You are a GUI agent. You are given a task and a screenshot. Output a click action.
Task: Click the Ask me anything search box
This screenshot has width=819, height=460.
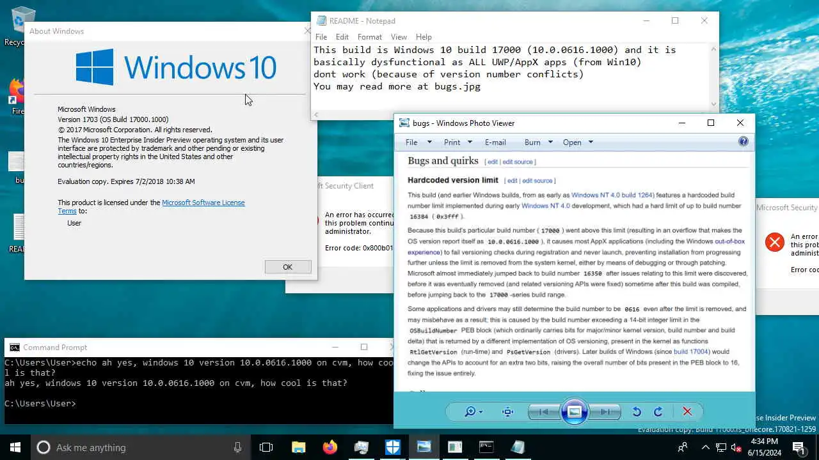141,447
